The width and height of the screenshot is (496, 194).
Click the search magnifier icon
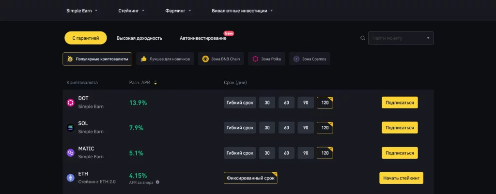click(x=362, y=38)
